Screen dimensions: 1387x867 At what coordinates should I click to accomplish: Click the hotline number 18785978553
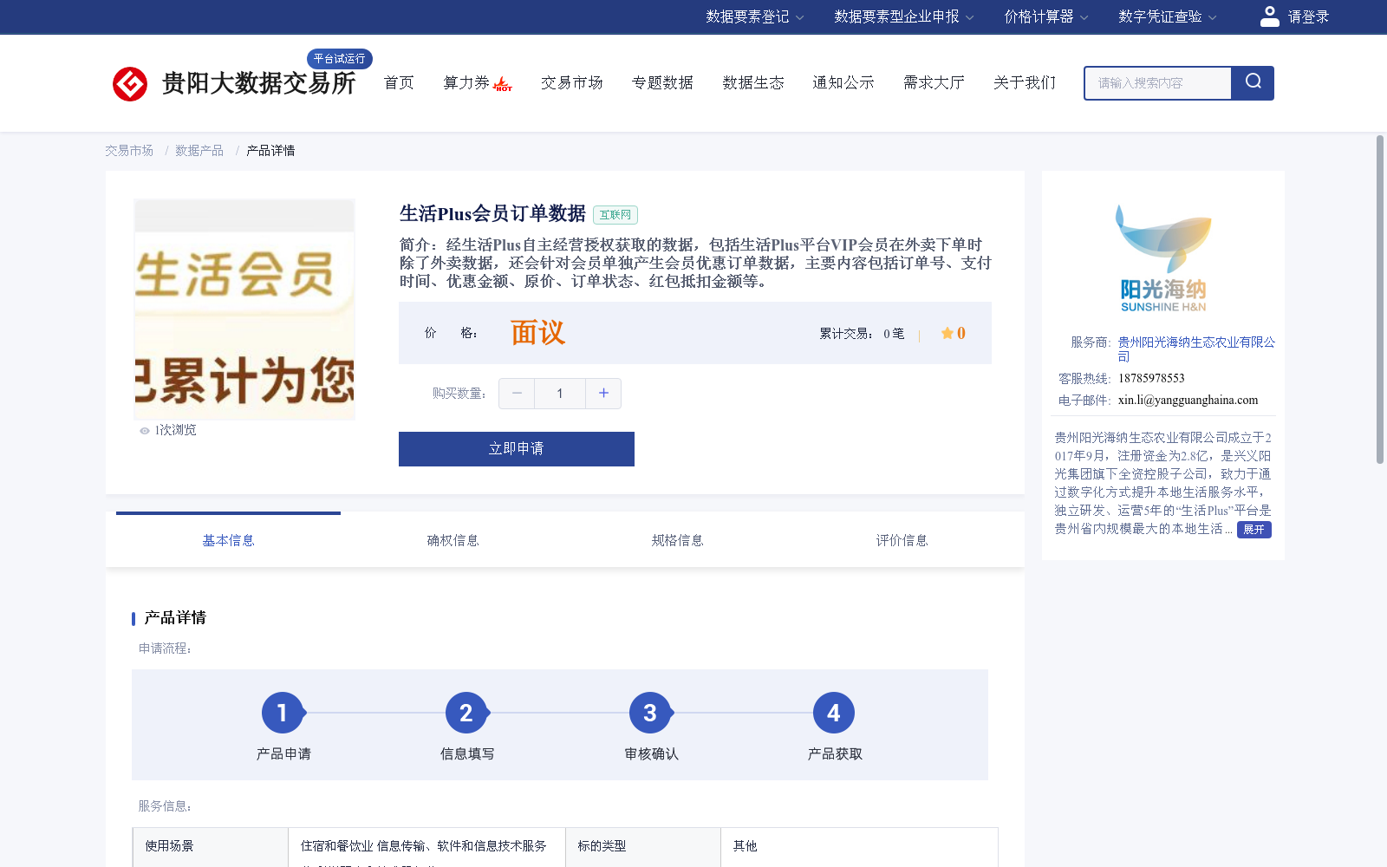pyautogui.click(x=1151, y=379)
